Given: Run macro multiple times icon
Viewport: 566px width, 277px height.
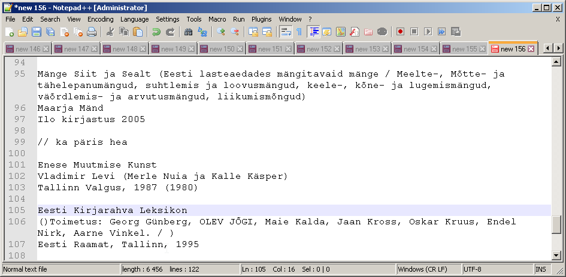Looking at the screenshot, I should click(441, 32).
